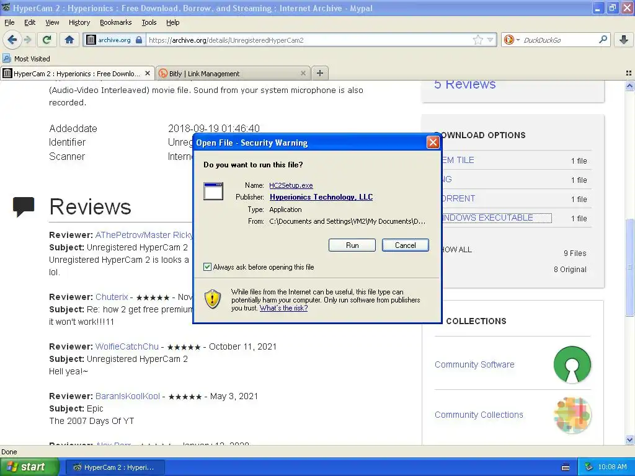Open the Community Collections link
This screenshot has width=635, height=476.
[x=479, y=415]
